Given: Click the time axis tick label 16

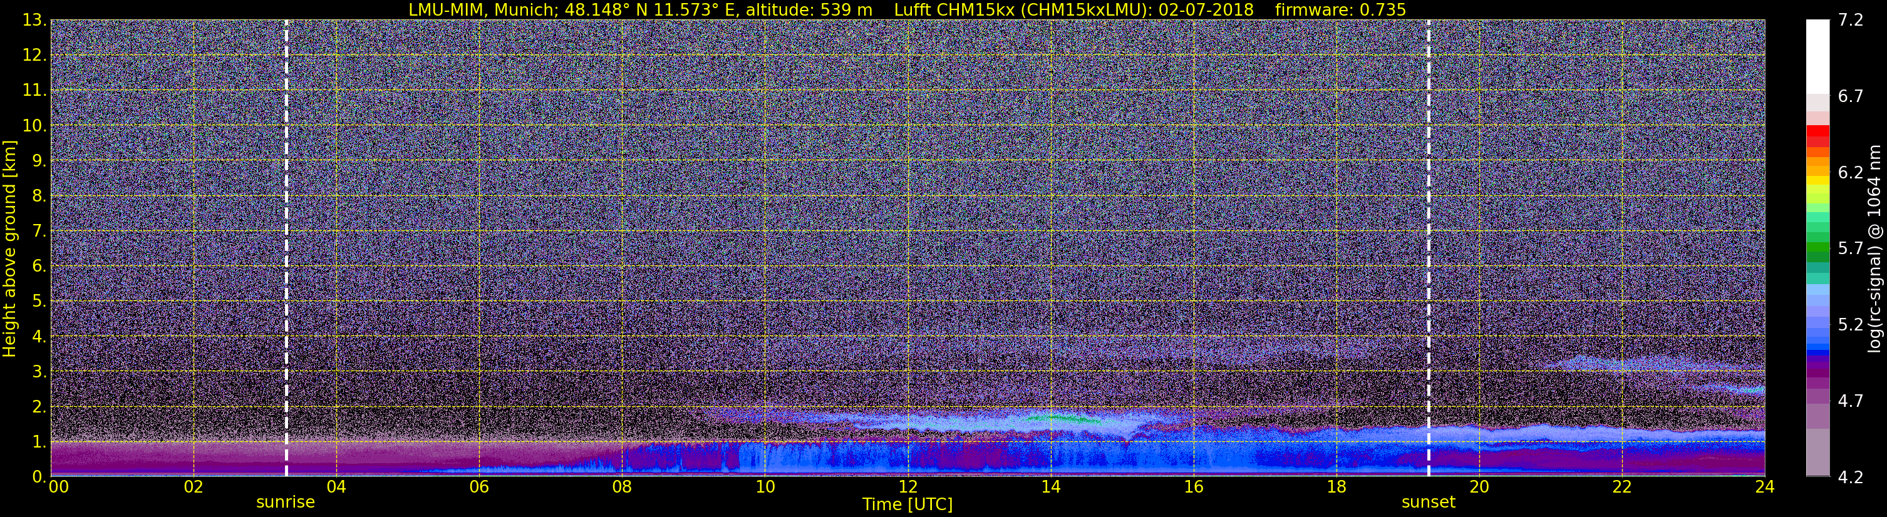Looking at the screenshot, I should point(1193,487).
